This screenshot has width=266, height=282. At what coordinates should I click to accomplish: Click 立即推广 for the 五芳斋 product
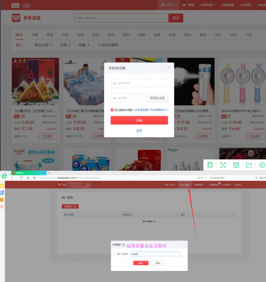click(48, 136)
